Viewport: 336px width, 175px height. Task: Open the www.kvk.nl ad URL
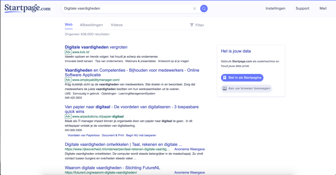81,52
